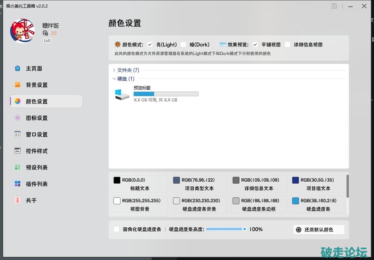Click the 图标设置 star icon
This screenshot has width=374, height=260.
pyautogui.click(x=18, y=118)
